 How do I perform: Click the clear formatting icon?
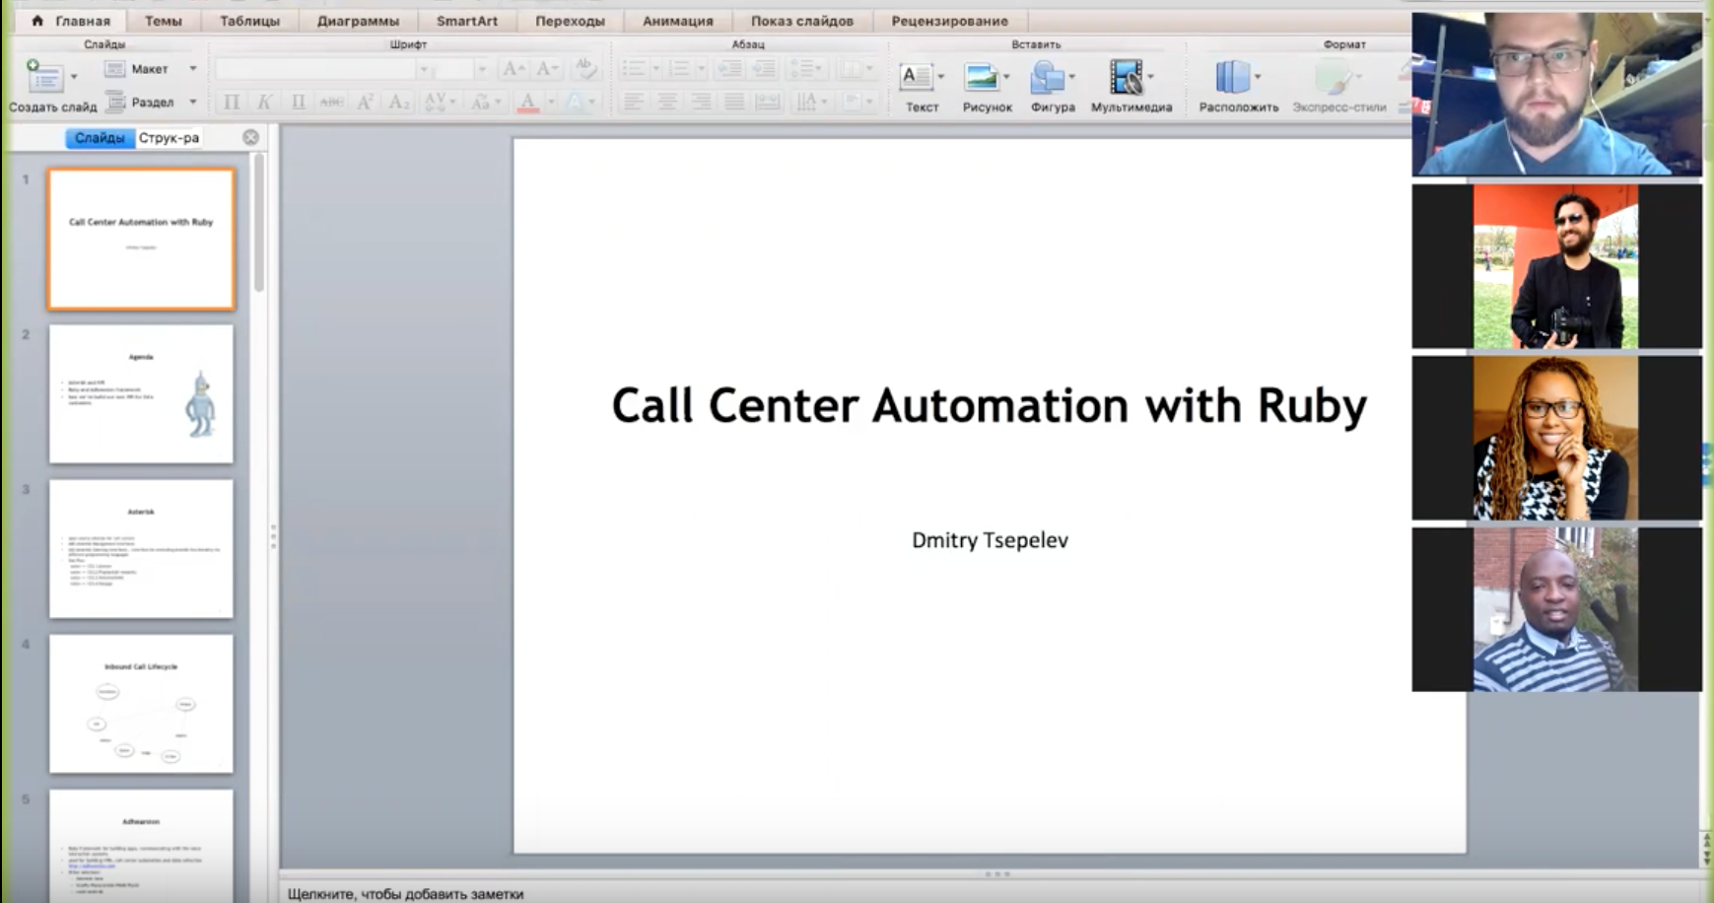(585, 69)
